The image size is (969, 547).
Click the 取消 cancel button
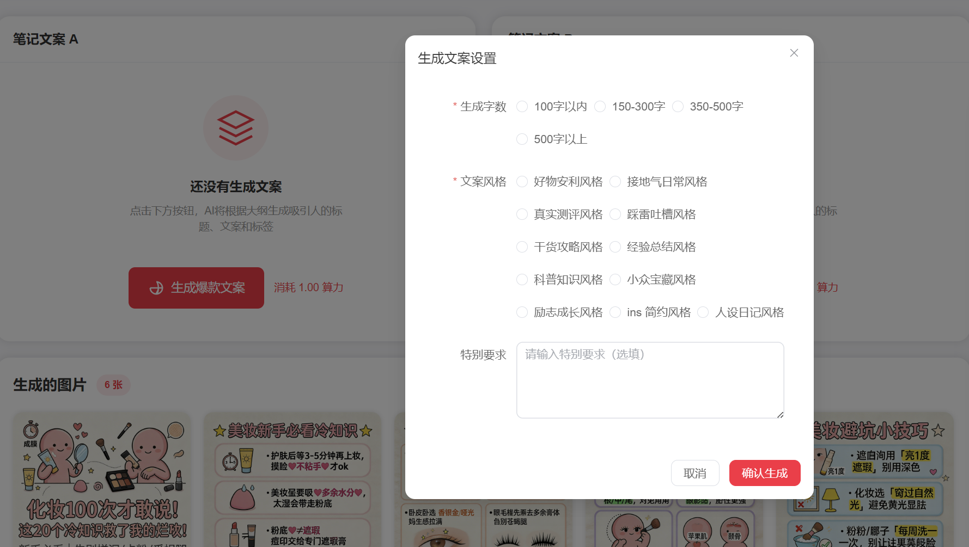[695, 473]
